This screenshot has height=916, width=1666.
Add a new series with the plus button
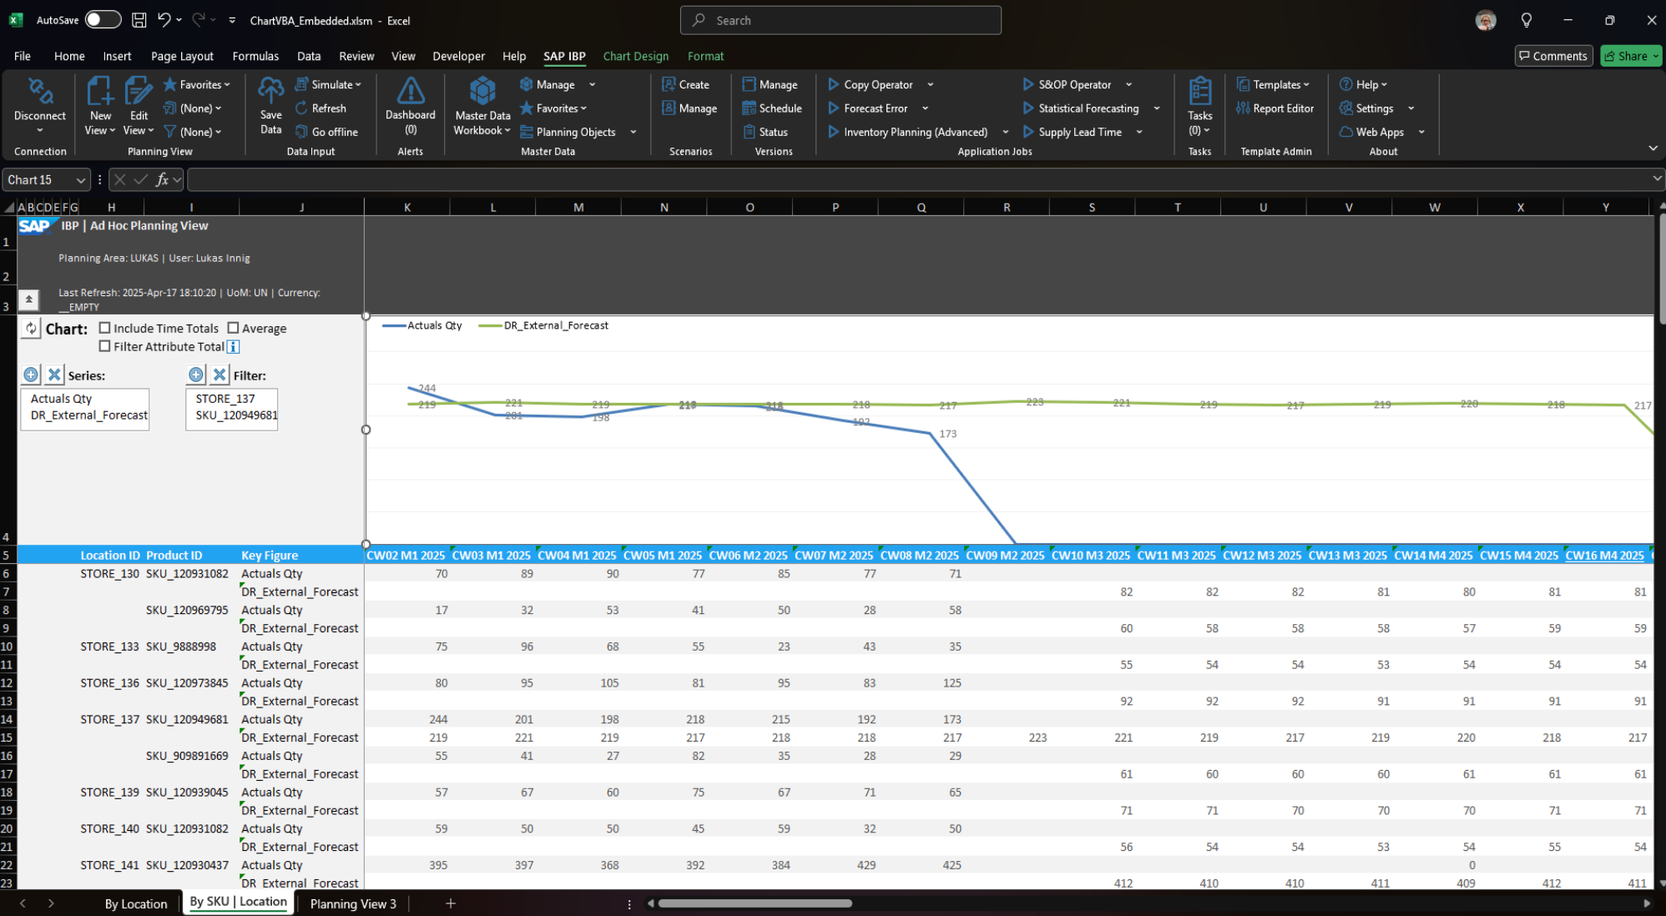31,375
